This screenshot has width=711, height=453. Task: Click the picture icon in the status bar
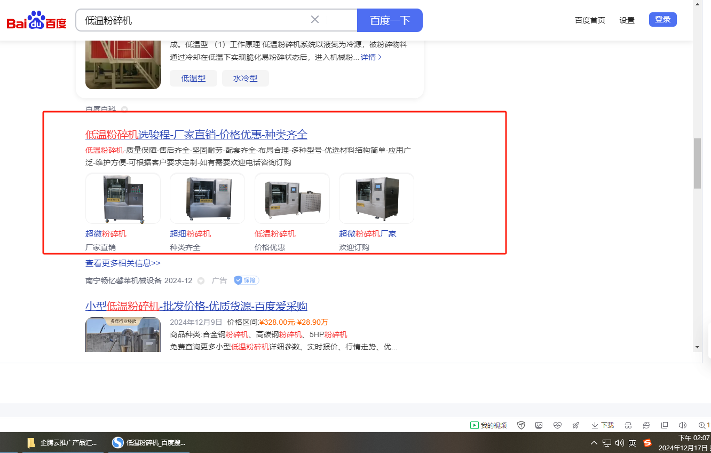click(x=539, y=425)
